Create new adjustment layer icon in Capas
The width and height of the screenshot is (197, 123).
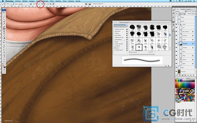pos(185,75)
